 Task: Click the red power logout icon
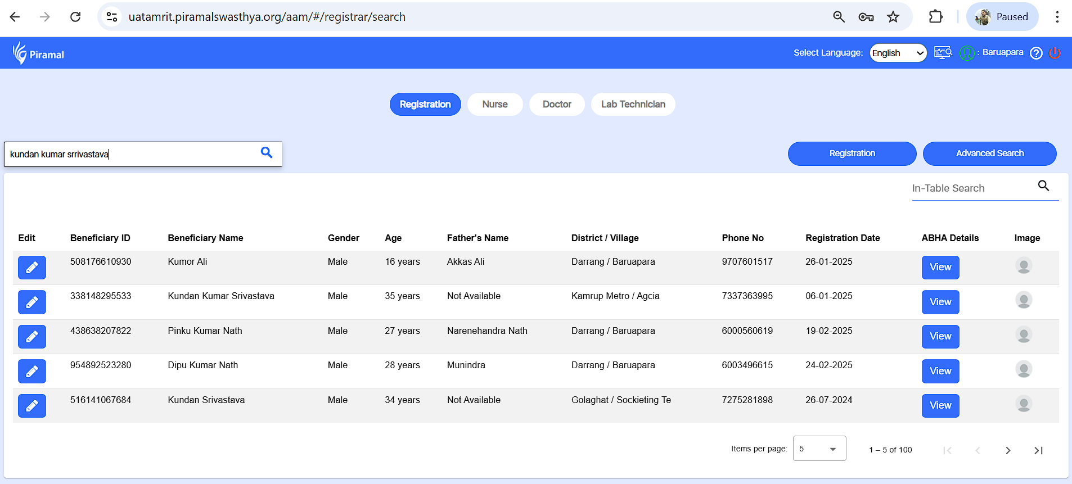tap(1055, 53)
